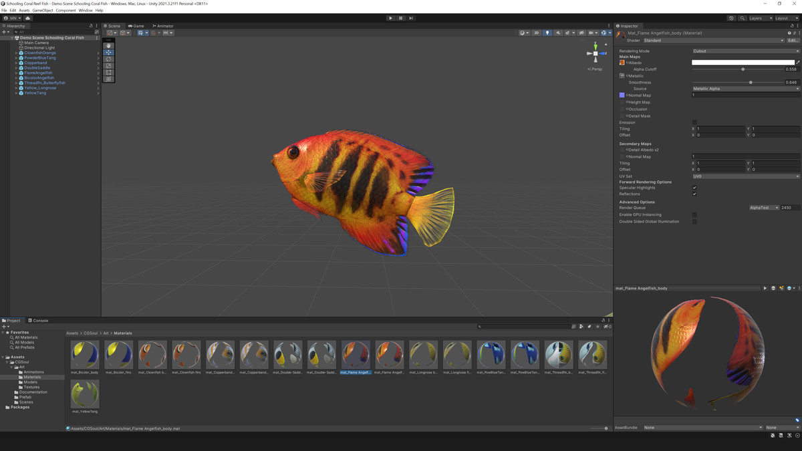
Task: Expand PowderBlueTang in Hierarchy
Action: pyautogui.click(x=17, y=58)
